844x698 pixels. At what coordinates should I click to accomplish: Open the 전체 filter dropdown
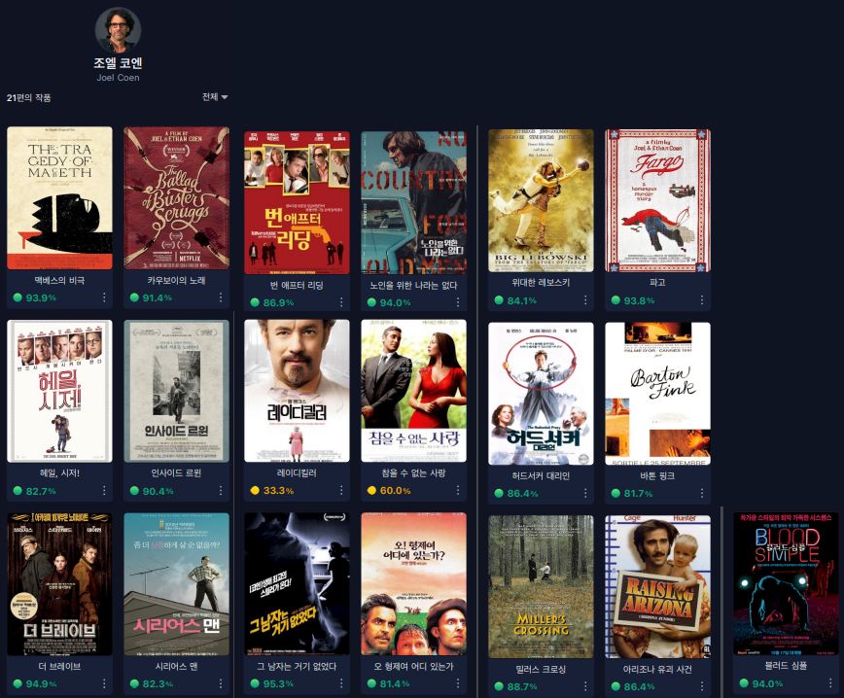coord(214,97)
